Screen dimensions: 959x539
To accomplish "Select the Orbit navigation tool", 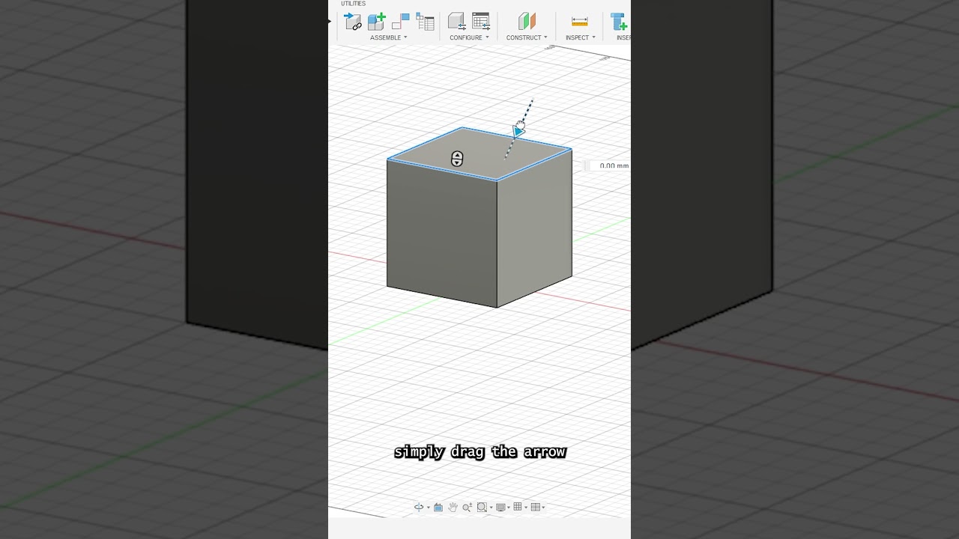I will [x=419, y=507].
